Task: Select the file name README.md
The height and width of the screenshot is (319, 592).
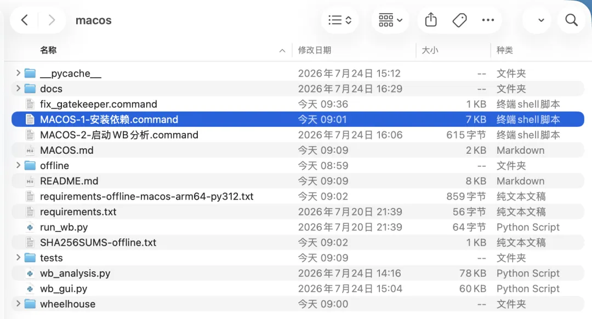Action: click(x=69, y=181)
